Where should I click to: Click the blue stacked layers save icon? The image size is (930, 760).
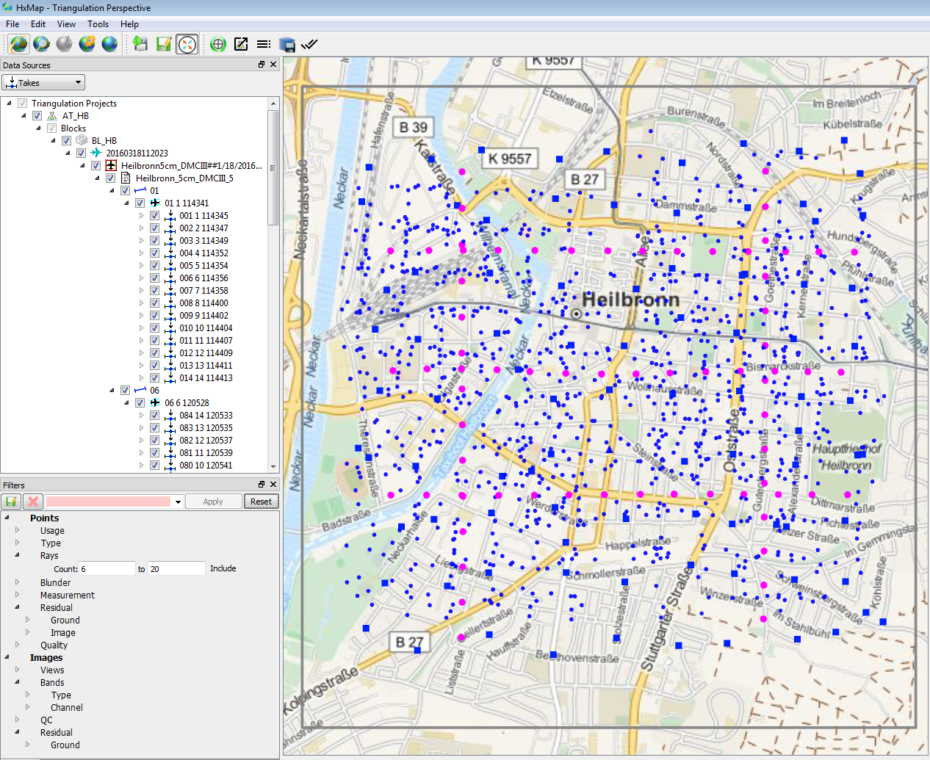(287, 44)
